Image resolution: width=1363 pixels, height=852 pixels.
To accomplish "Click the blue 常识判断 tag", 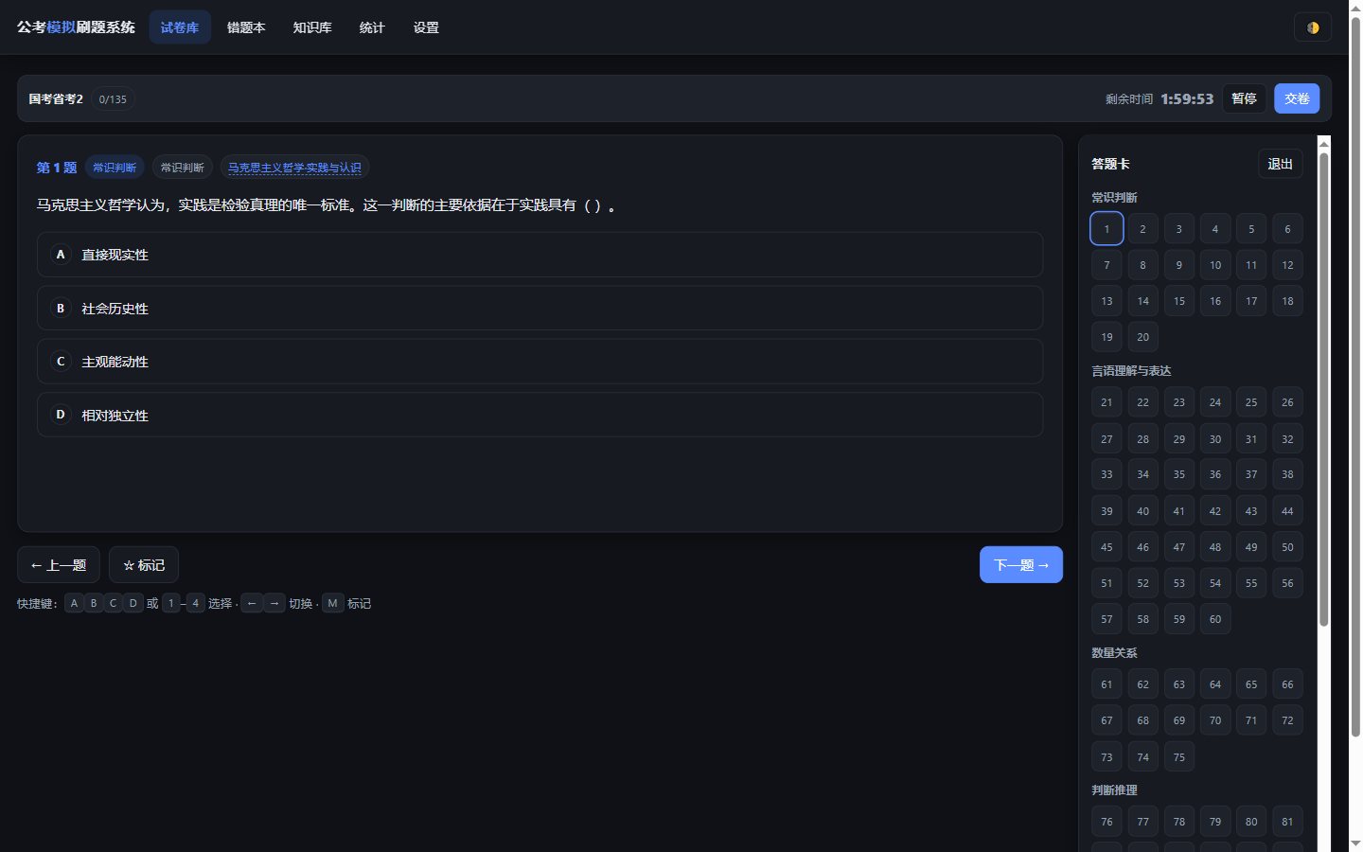I will click(115, 168).
